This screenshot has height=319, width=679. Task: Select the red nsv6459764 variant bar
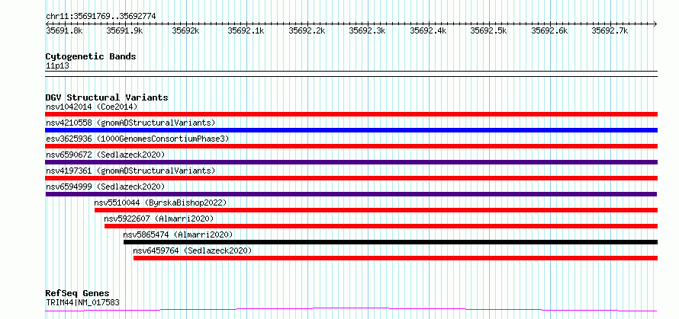click(x=395, y=258)
